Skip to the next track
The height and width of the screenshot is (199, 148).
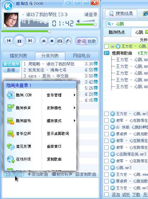tap(30, 41)
